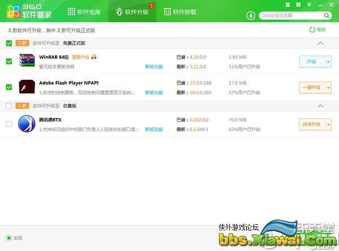Open the 软件宝库 tab

point(84,12)
